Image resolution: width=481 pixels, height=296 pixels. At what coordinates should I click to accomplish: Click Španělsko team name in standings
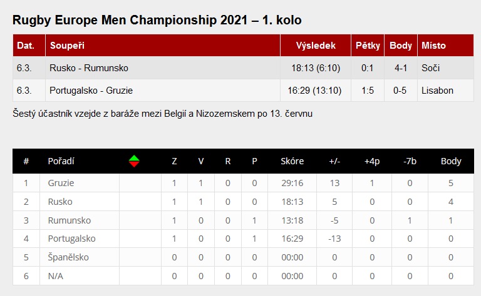(x=68, y=257)
